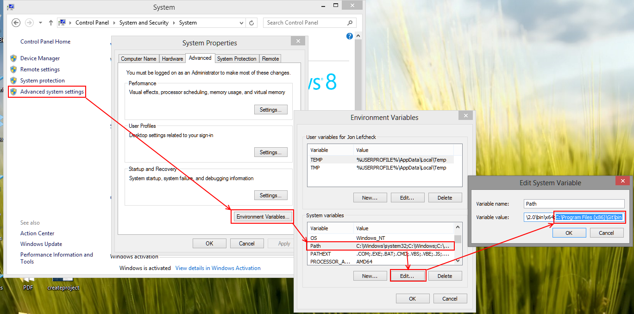634x314 pixels.
Task: Open View details in Windows Activation link
Action: coord(218,268)
